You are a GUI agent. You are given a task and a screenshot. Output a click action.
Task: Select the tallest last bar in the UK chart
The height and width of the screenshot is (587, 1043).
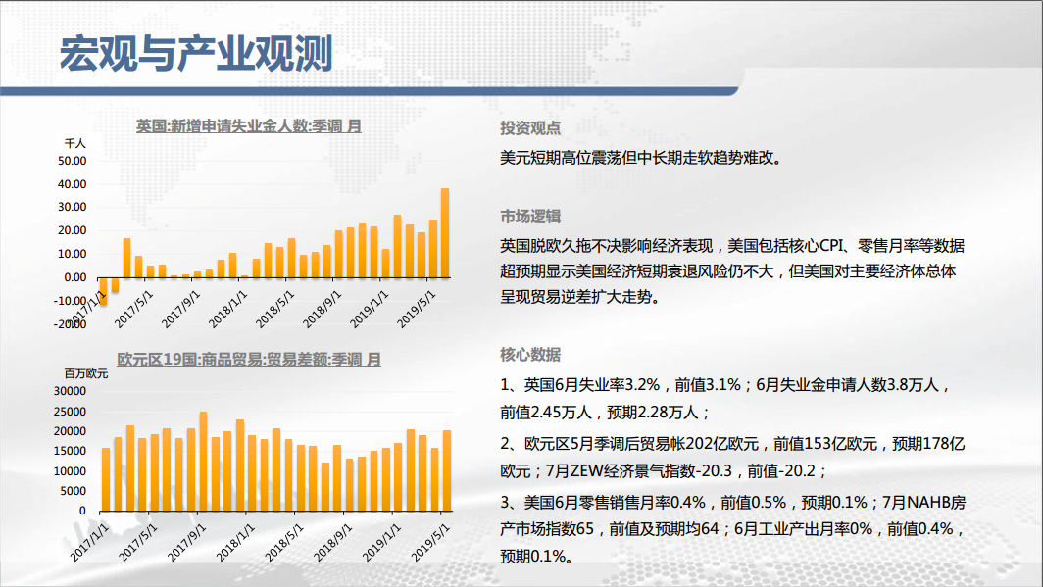pyautogui.click(x=445, y=233)
